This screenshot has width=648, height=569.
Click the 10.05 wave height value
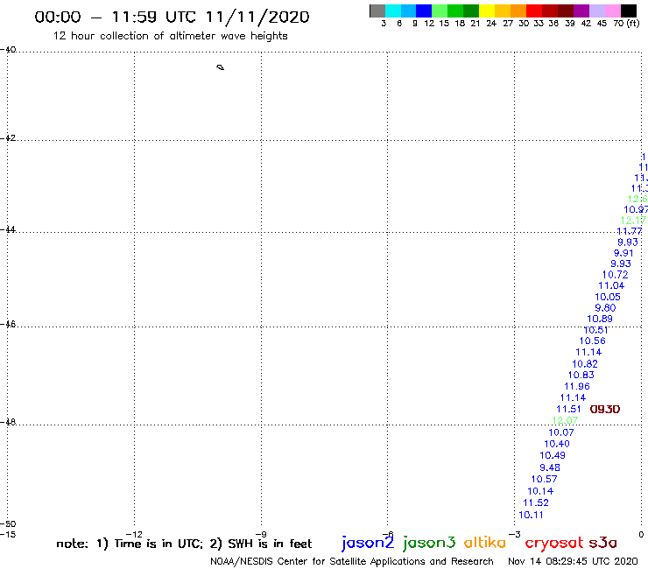click(x=608, y=297)
